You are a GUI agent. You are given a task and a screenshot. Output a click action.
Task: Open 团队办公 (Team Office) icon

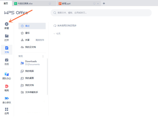coord(7,74)
